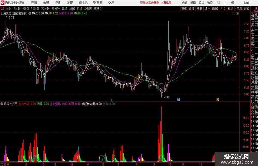This screenshot has width=258, height=166.
Task: Click the 游客 user account label
Action: coord(247,3)
